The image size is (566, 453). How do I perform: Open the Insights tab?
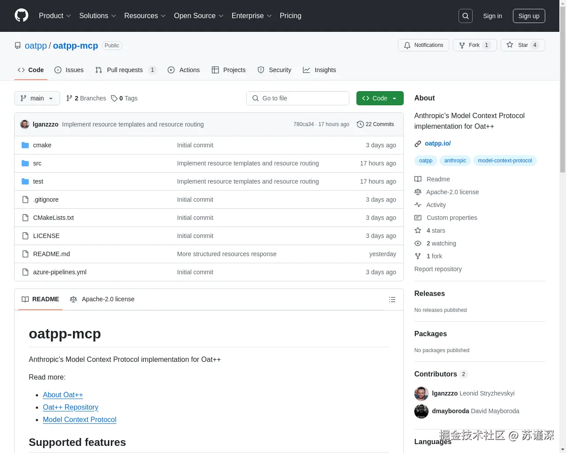click(320, 70)
